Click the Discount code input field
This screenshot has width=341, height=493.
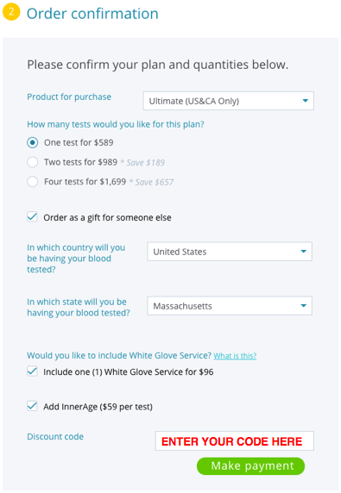pyautogui.click(x=235, y=440)
